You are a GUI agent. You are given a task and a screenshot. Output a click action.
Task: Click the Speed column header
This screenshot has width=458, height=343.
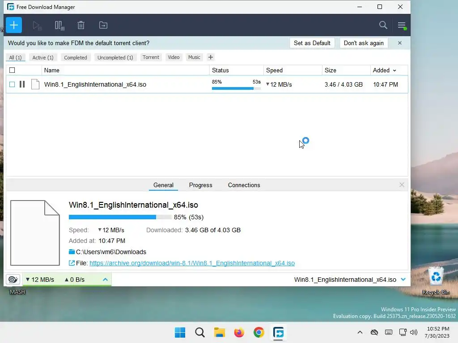[x=293, y=70]
